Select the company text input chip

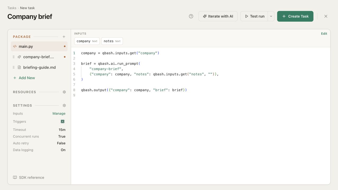pyautogui.click(x=87, y=41)
